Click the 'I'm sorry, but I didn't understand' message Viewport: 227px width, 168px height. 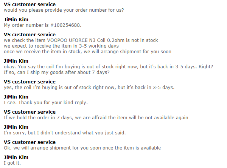tap(65, 133)
